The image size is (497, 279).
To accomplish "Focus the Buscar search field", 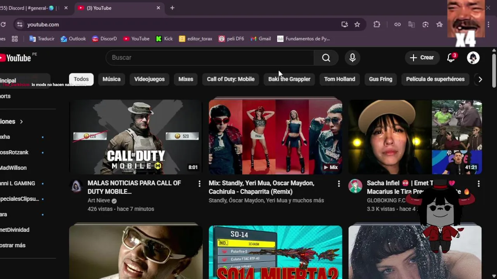I will pos(210,57).
